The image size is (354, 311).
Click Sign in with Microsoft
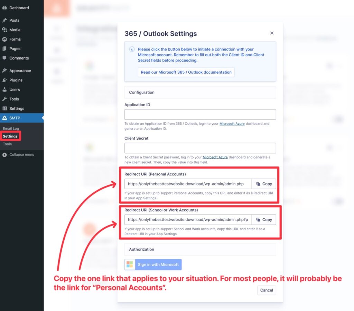[153, 264]
